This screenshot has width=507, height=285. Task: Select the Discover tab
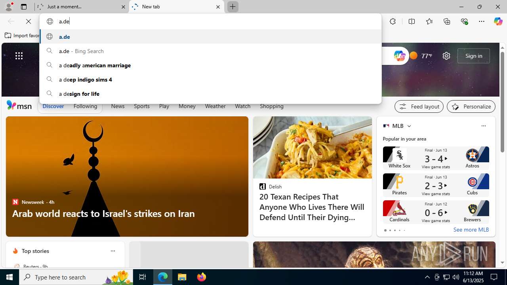[53, 106]
